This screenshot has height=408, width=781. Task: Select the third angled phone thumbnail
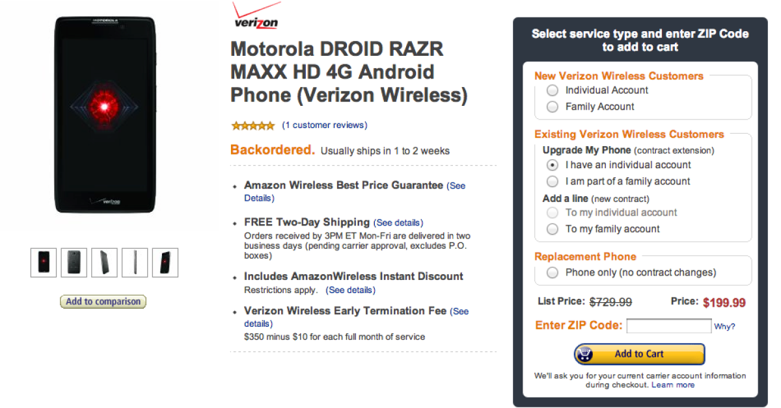pyautogui.click(x=104, y=262)
